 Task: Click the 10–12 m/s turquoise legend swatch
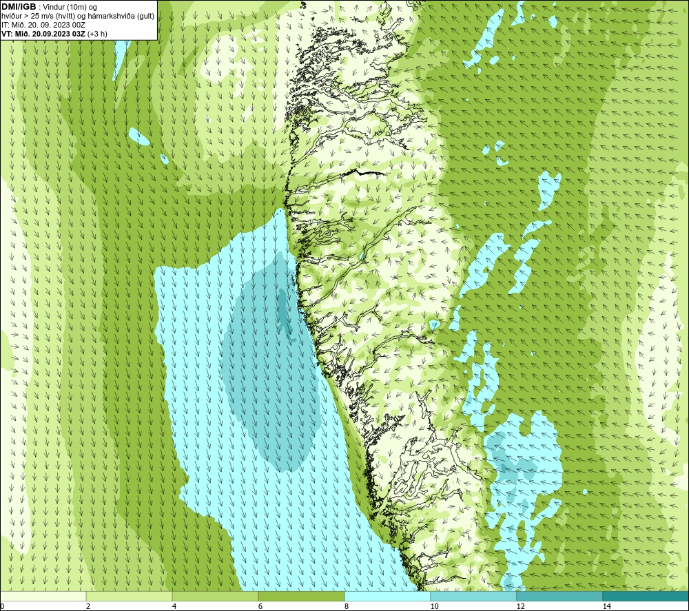[x=474, y=597]
